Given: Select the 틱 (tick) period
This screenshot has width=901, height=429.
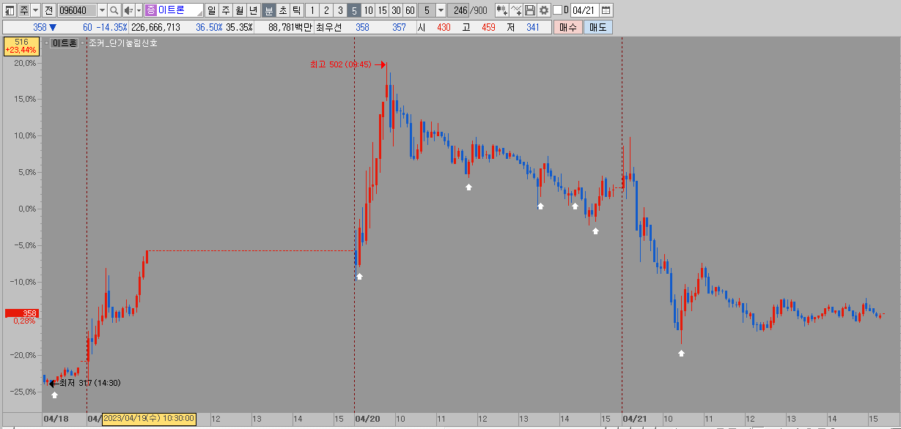Looking at the screenshot, I should tap(296, 10).
